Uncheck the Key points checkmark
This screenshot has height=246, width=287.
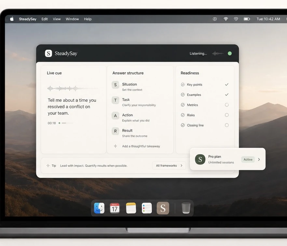226,84
